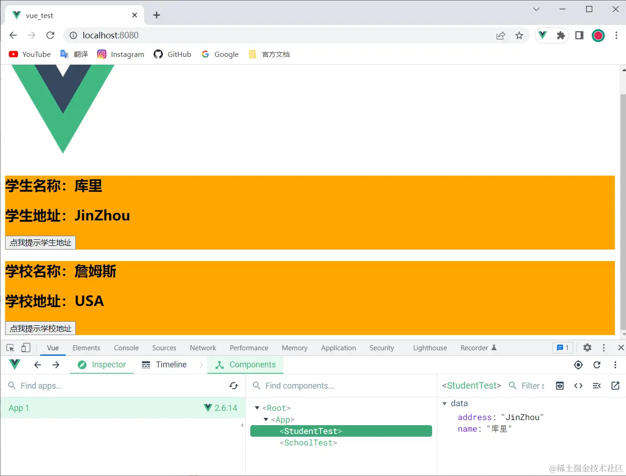
Task: Switch to the Sources DevTools tab
Action: 164,348
